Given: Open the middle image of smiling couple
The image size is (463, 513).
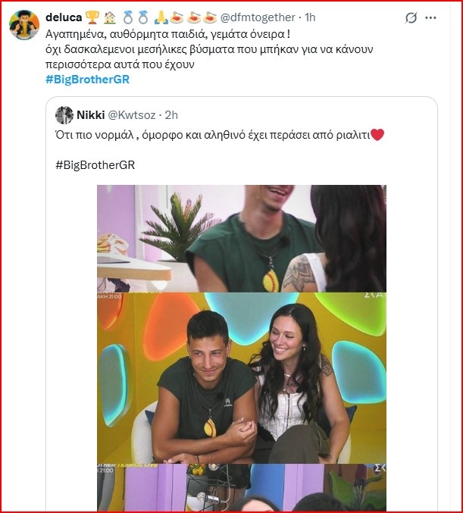Looking at the screenshot, I should pos(241,377).
